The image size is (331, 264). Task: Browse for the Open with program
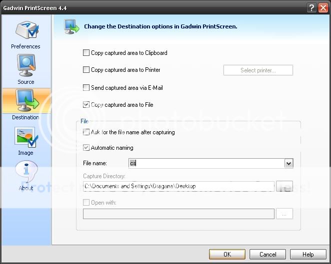[284, 214]
